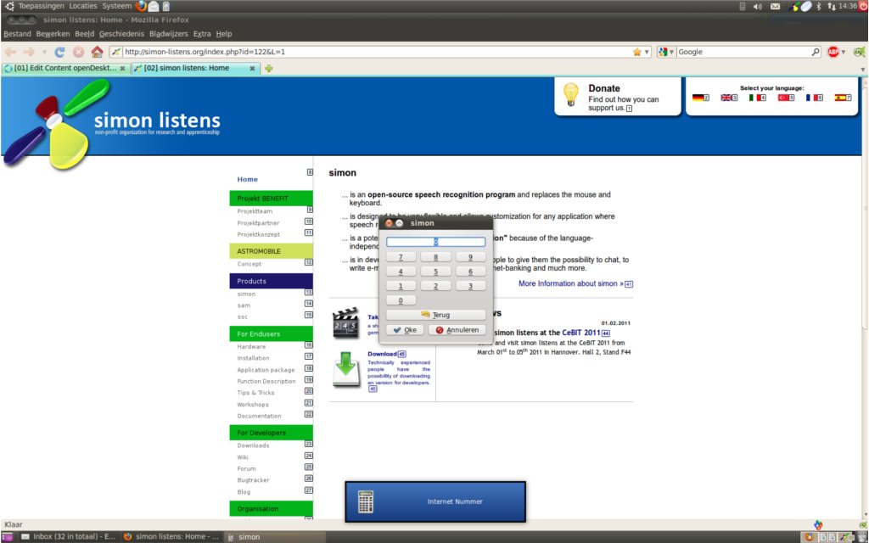
Task: Click the volume speaker icon
Action: point(758,7)
